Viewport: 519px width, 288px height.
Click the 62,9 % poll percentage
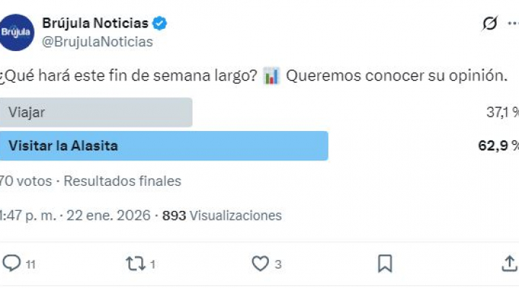(x=499, y=145)
